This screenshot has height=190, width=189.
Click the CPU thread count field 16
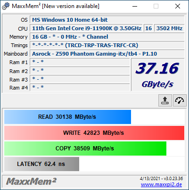[x=148, y=28]
